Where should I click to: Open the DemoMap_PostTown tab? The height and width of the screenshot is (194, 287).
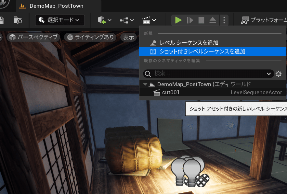pyautogui.click(x=59, y=6)
